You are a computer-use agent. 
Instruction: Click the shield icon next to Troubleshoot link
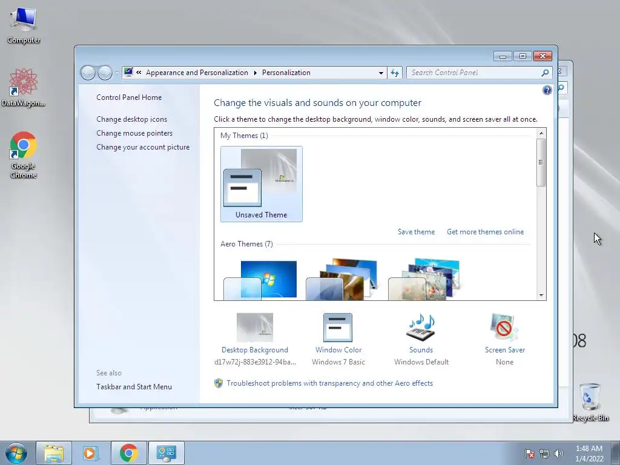pos(218,383)
